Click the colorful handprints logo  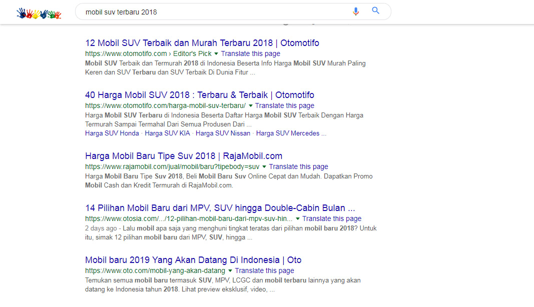point(39,13)
